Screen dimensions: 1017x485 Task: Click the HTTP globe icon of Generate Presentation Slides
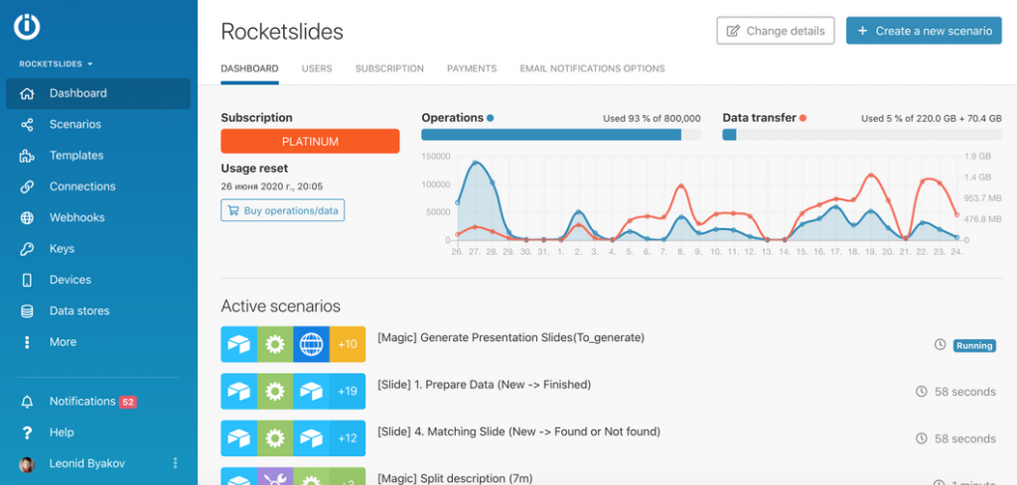(311, 344)
